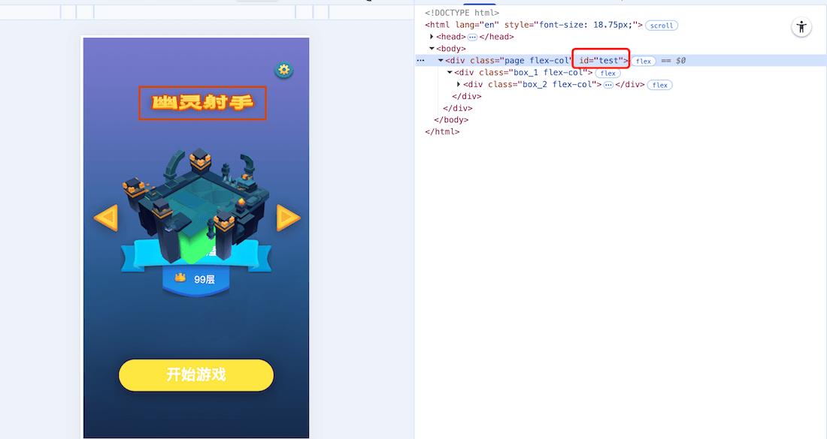Click the class="page flex-col" attribute
Screen dimensions: 827x439
coord(520,61)
